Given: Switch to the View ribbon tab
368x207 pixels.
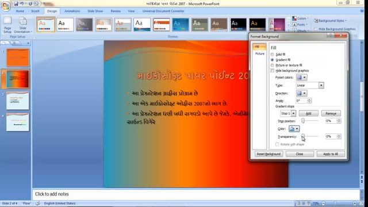Looking at the screenshot, I should tap(131, 11).
